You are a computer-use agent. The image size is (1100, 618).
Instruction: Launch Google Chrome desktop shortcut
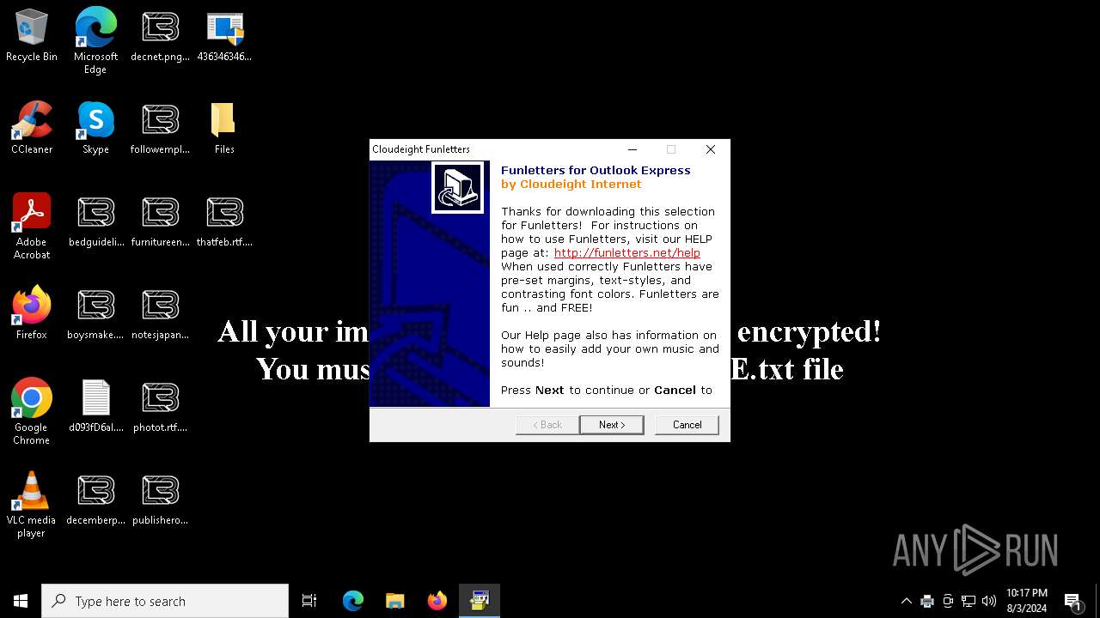coord(32,411)
